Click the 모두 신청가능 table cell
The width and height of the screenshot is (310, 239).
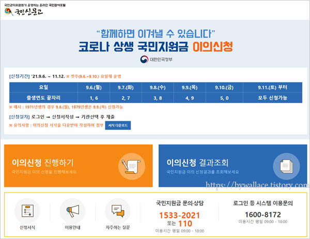(x=273, y=98)
